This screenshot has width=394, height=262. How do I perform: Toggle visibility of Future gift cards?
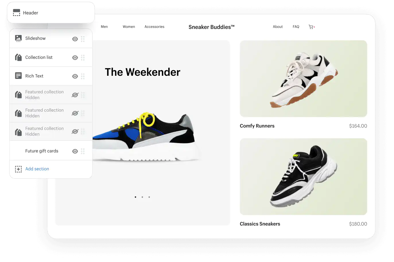(75, 151)
